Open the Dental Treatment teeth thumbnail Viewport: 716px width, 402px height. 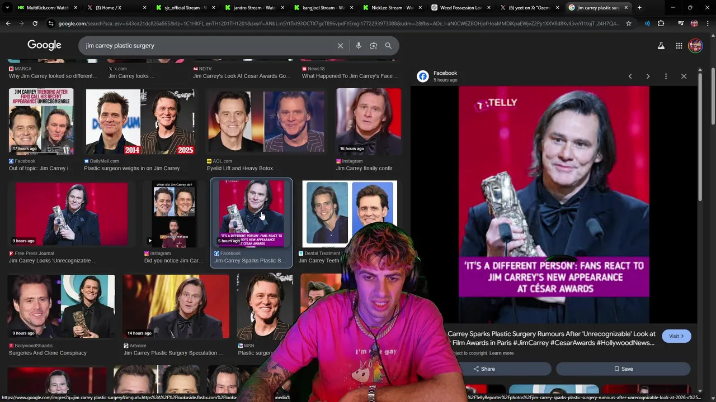point(350,214)
